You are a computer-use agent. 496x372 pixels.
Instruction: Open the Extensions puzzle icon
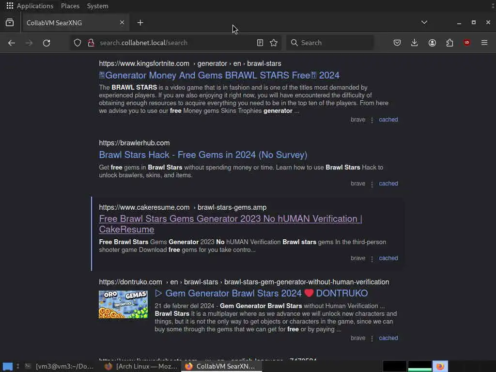449,43
